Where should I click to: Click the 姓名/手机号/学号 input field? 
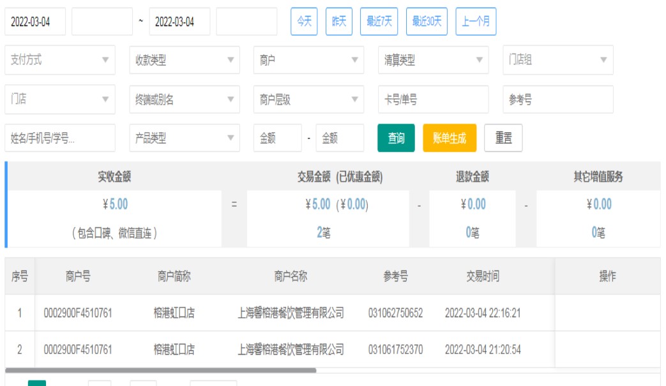coord(60,138)
